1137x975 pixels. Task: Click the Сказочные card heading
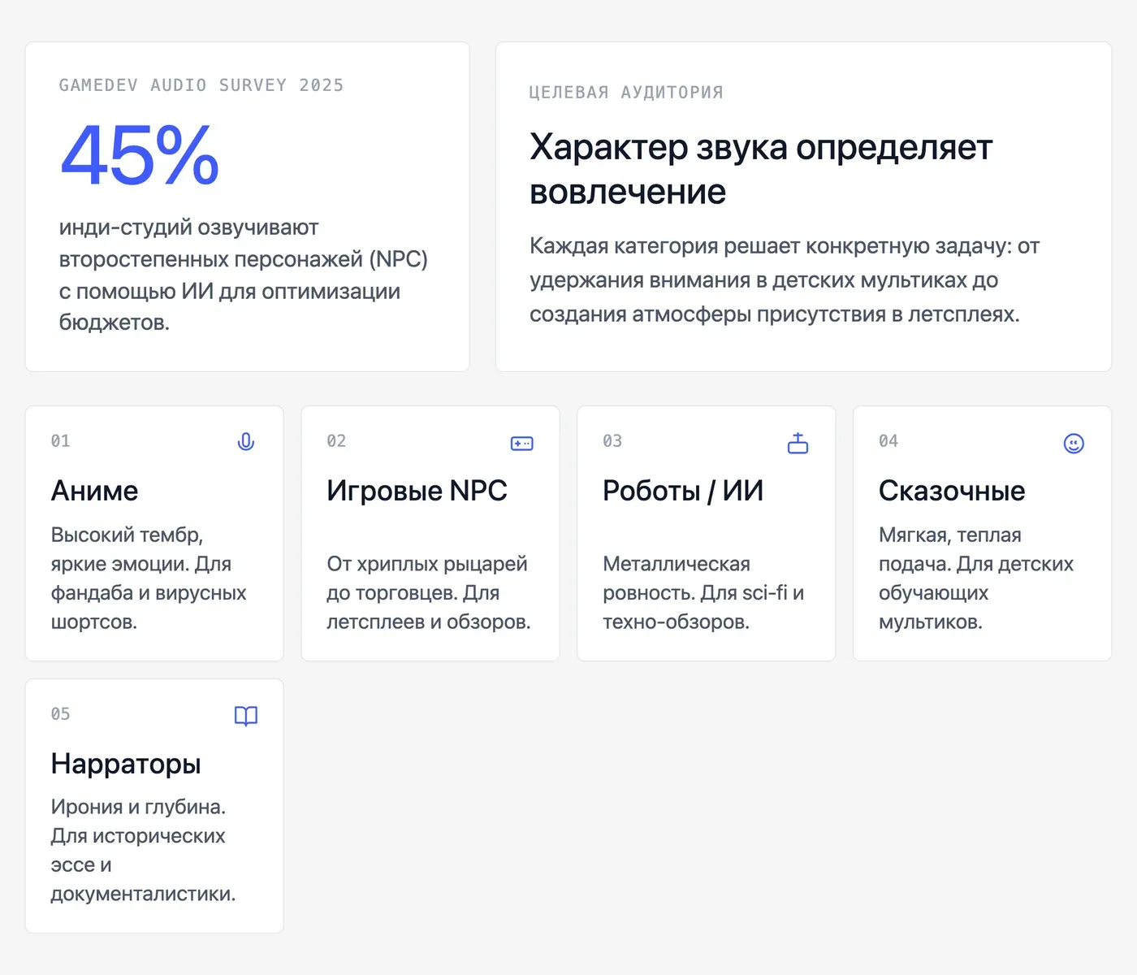[x=952, y=491]
